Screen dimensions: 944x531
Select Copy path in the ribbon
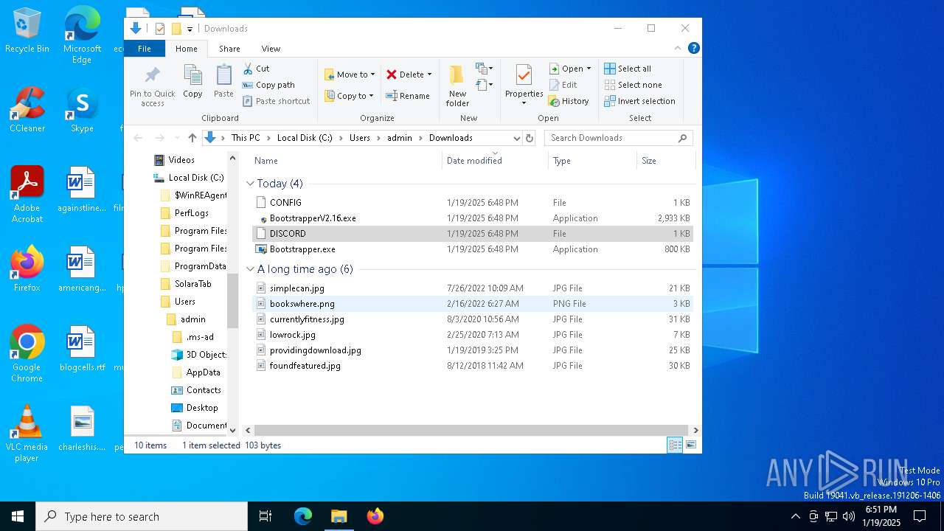(268, 85)
